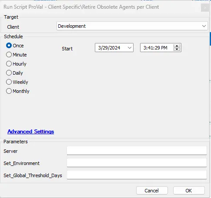Confirm the script schedule with OK
The width and height of the screenshot is (211, 198).
(189, 191)
